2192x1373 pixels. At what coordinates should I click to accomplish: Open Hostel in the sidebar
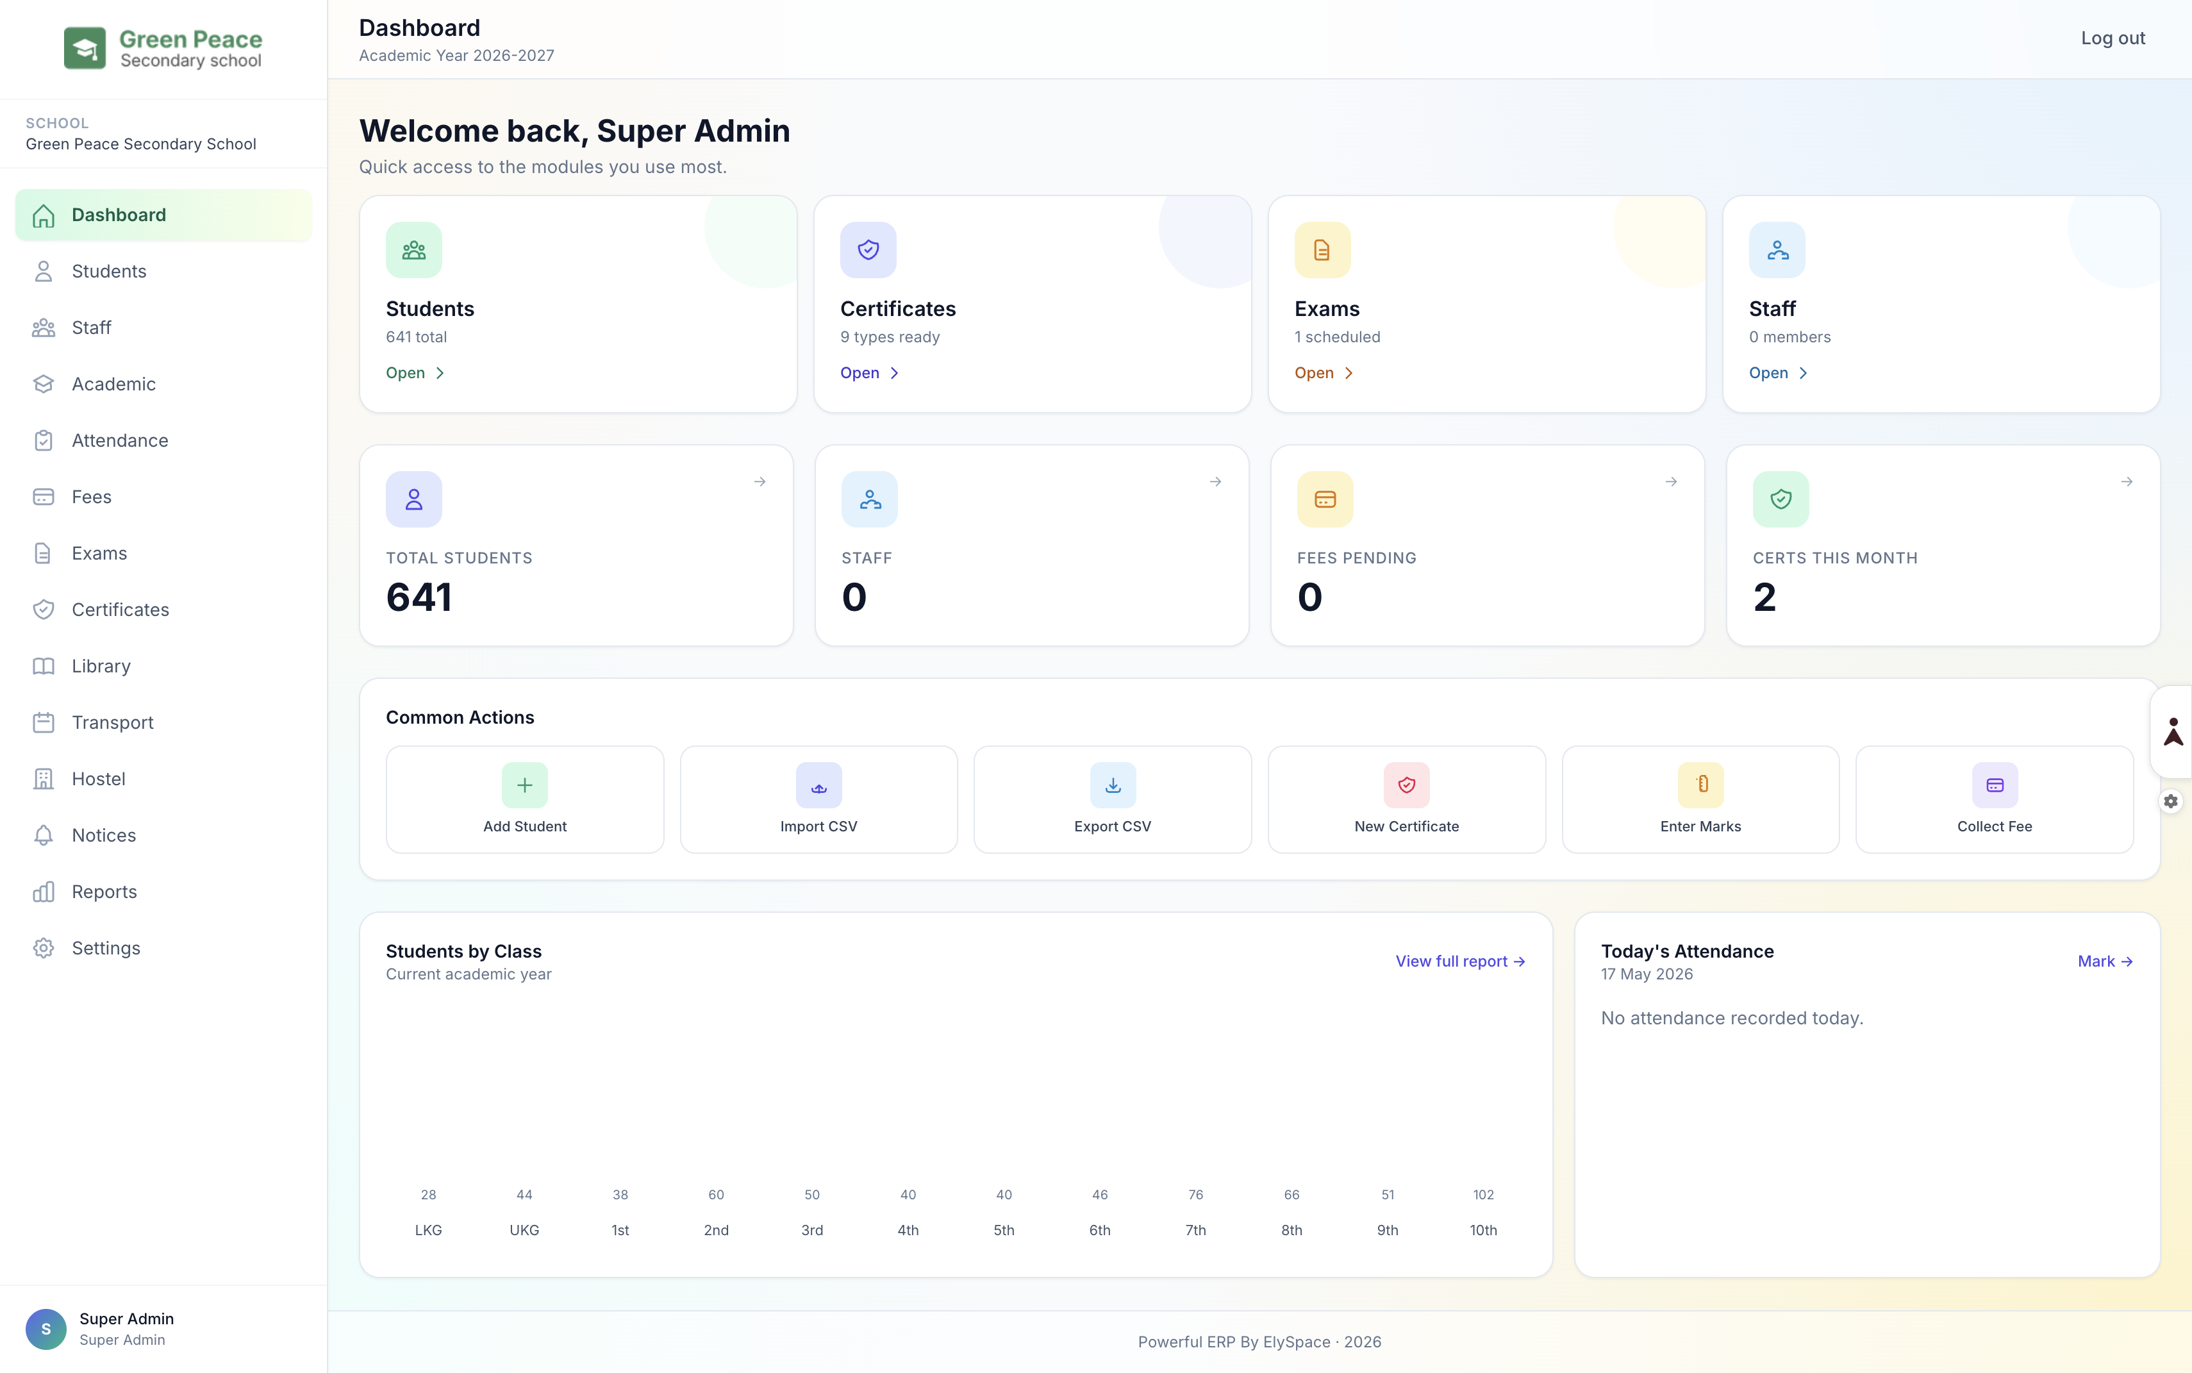(163, 779)
